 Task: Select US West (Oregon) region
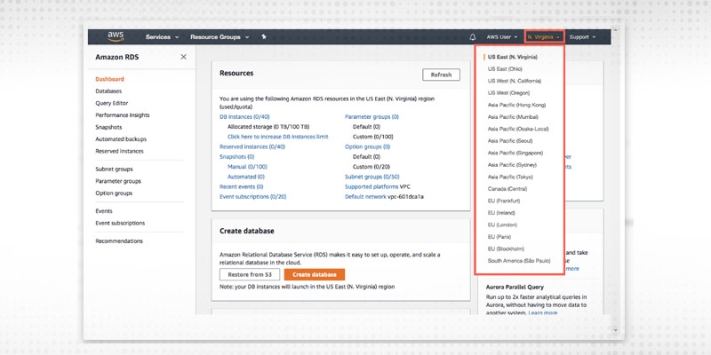(508, 93)
